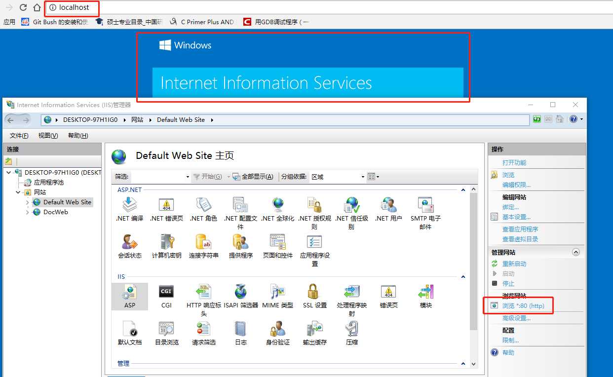Click the 绑定... action link

click(510, 207)
